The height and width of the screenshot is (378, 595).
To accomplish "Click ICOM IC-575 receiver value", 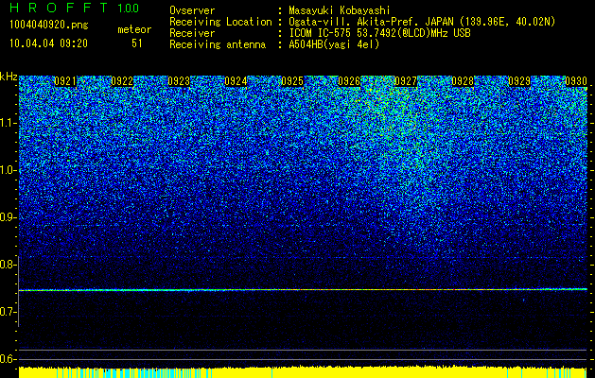I will coord(379,33).
